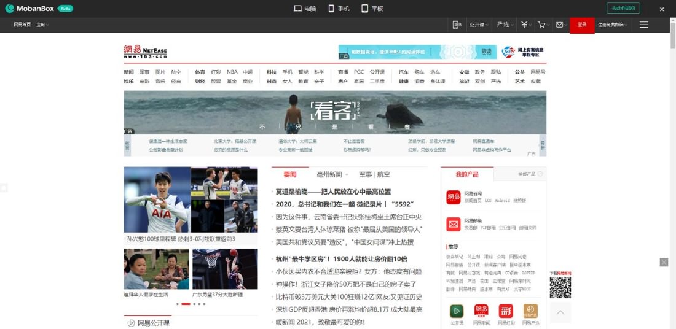
Task: Open 广东男篮37分大胜新疆 thumbnail
Action: [225, 269]
